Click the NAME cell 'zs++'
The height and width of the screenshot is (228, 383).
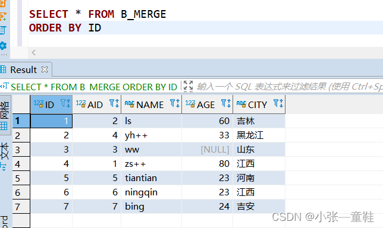[152, 164]
